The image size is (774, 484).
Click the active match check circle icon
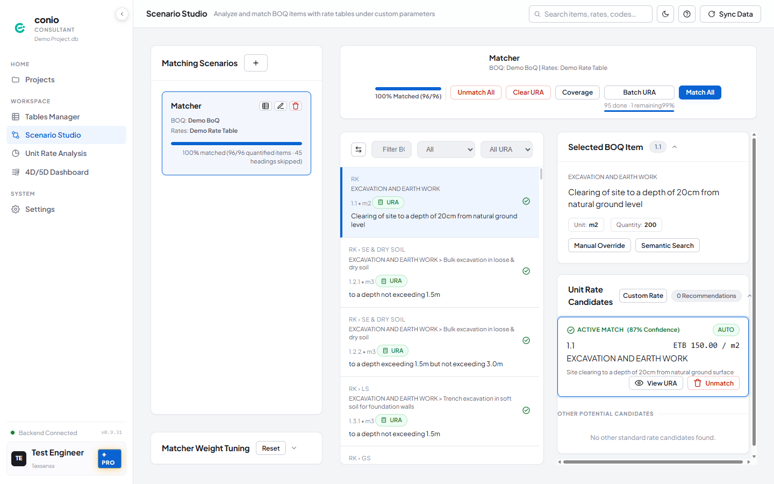coord(571,330)
